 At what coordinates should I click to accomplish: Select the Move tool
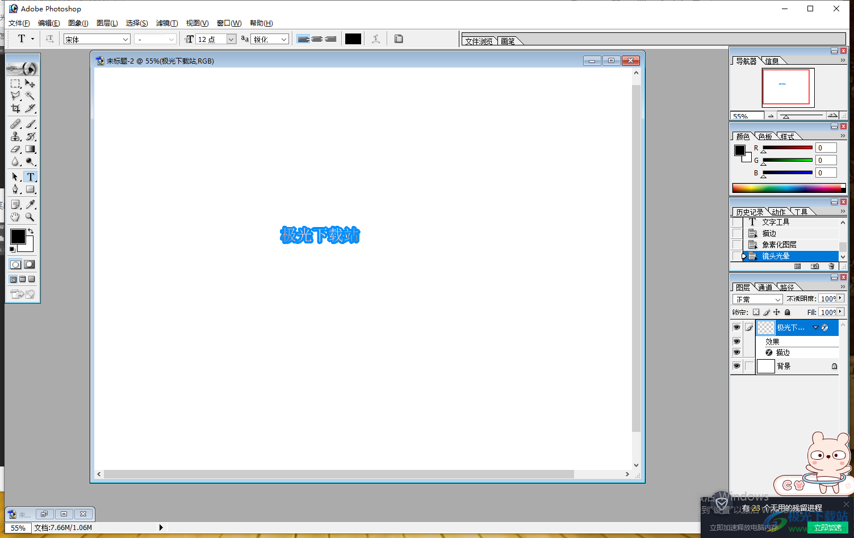click(x=30, y=83)
